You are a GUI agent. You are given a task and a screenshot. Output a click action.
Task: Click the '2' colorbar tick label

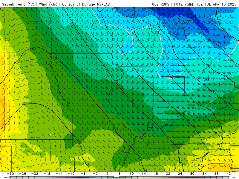coord(107,174)
